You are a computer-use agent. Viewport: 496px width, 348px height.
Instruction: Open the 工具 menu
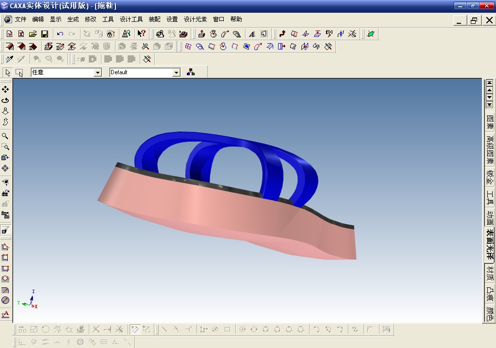(x=108, y=19)
